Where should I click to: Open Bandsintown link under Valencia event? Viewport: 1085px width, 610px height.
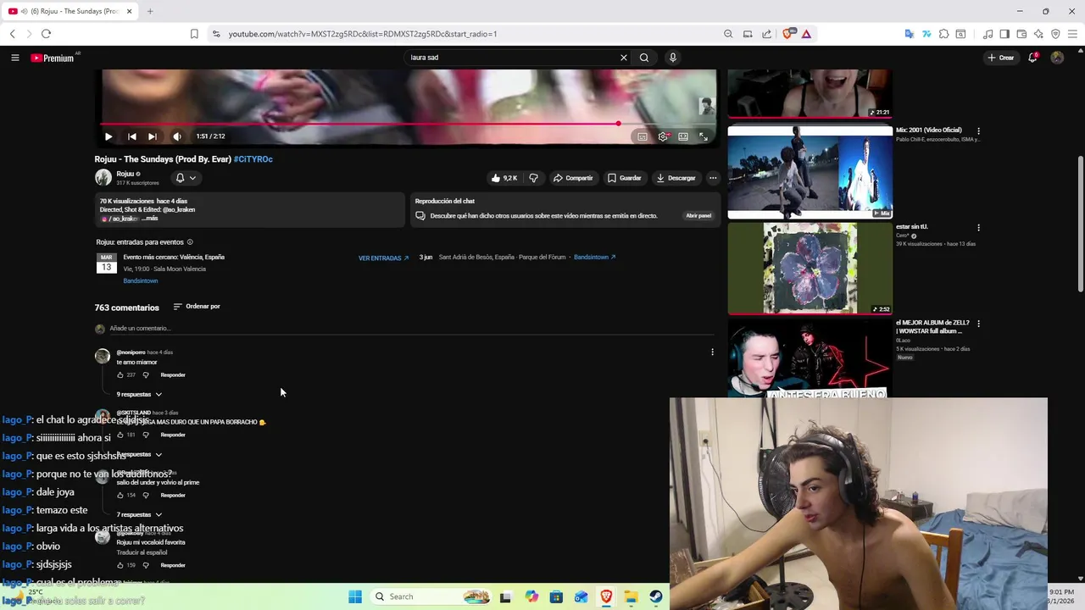point(141,281)
